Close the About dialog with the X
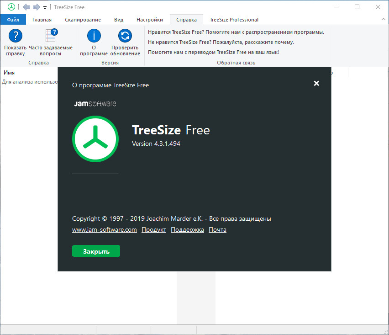389x335 pixels. pyautogui.click(x=316, y=84)
